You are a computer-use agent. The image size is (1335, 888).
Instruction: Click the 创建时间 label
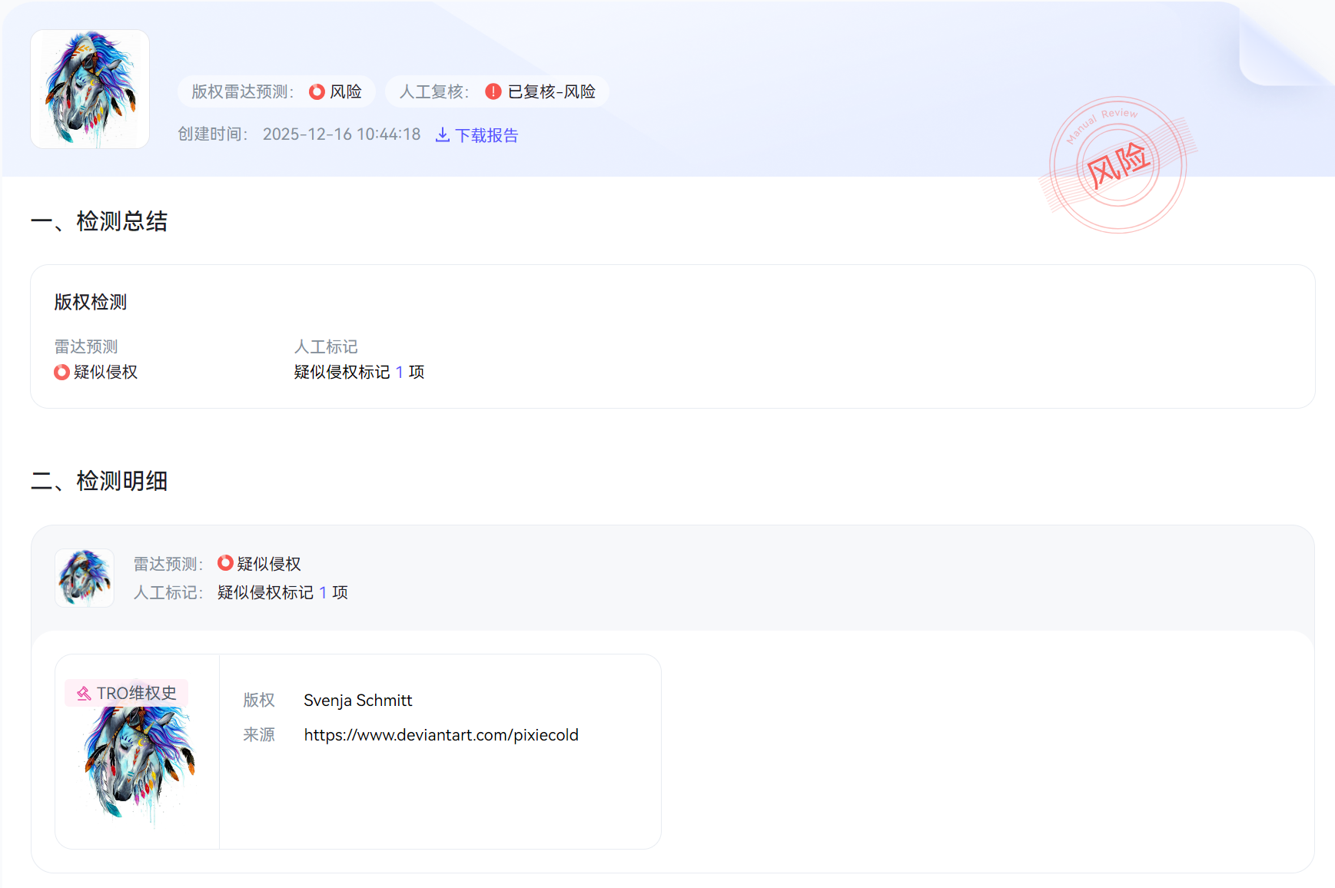[213, 134]
